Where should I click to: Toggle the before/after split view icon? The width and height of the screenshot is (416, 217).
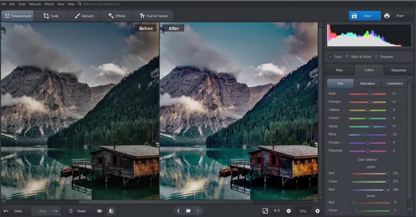(x=111, y=211)
